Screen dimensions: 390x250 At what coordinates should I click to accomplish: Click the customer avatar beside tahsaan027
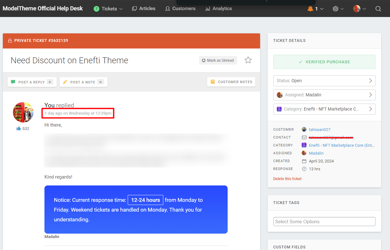coord(304,129)
